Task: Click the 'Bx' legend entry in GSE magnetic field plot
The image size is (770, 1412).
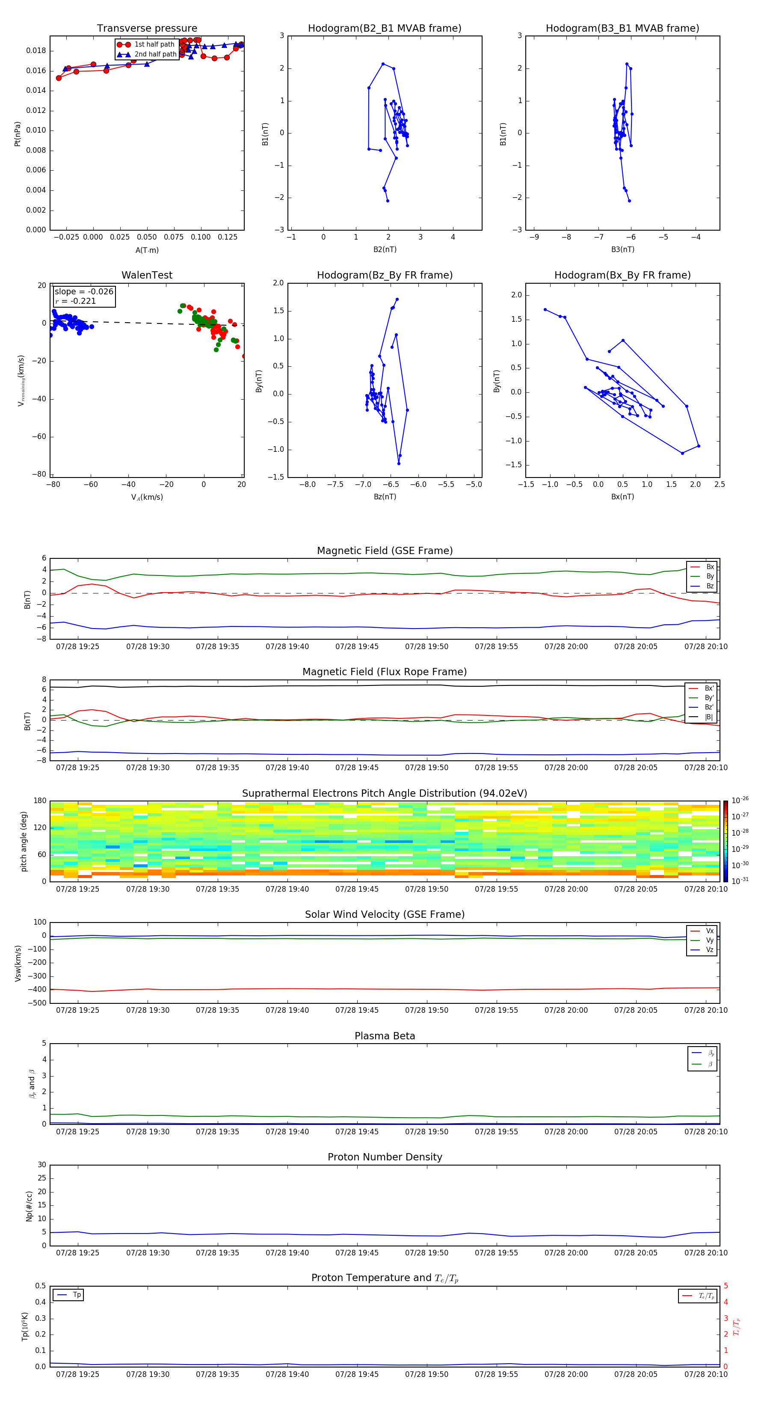Action: [x=702, y=567]
